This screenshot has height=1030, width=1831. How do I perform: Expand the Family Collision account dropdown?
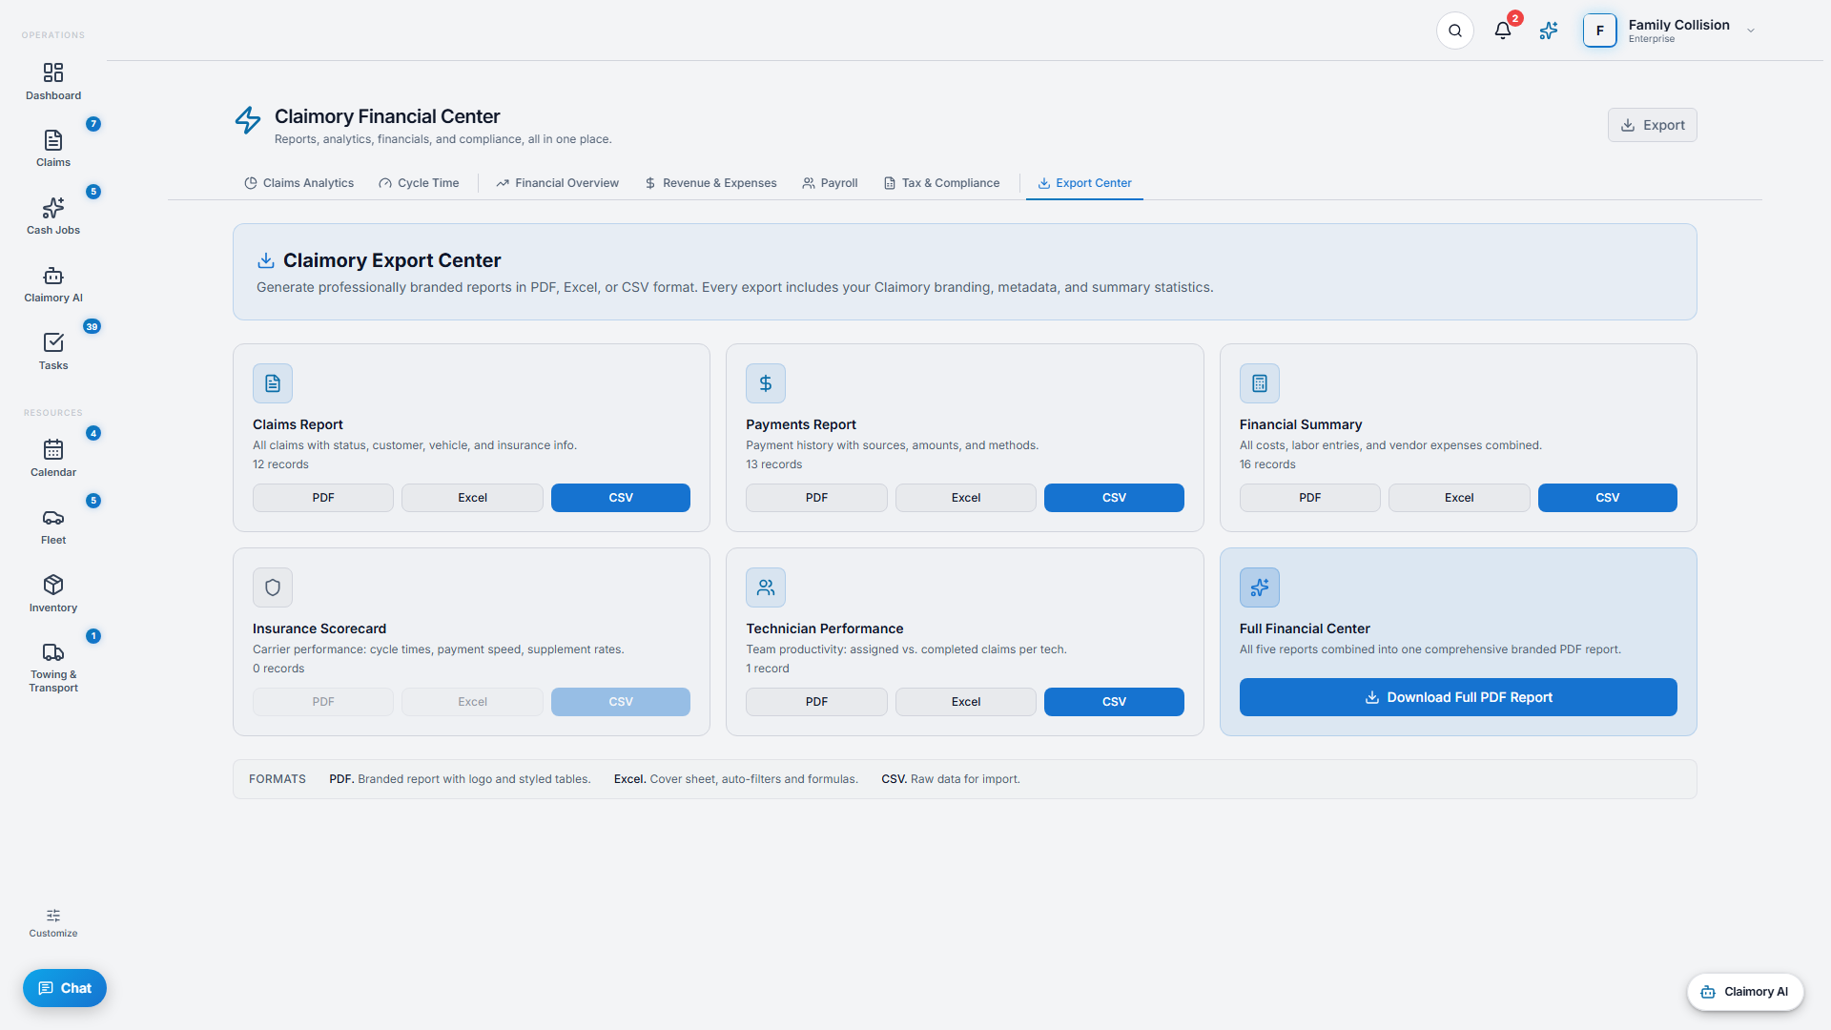pos(1751,31)
